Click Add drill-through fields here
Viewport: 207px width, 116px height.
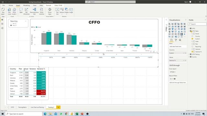point(178,82)
